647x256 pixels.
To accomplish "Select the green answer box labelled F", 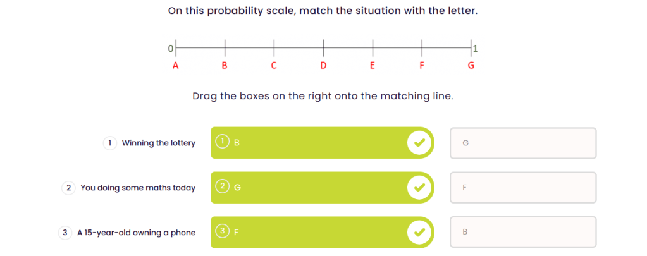I will point(316,233).
